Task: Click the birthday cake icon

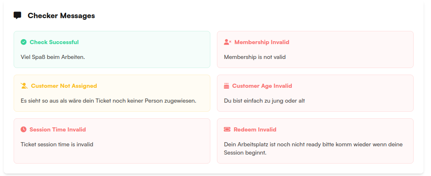Action: [x=226, y=86]
